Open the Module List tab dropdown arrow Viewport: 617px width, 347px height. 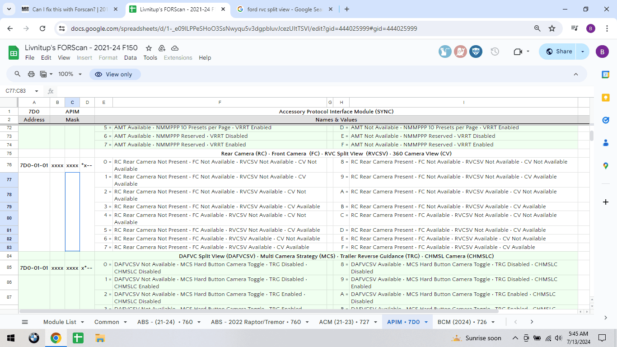coord(82,322)
